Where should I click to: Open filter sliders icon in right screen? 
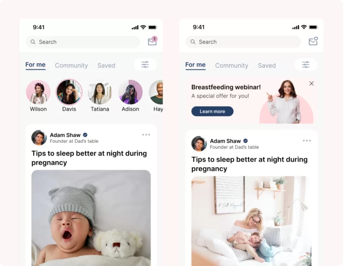(305, 65)
